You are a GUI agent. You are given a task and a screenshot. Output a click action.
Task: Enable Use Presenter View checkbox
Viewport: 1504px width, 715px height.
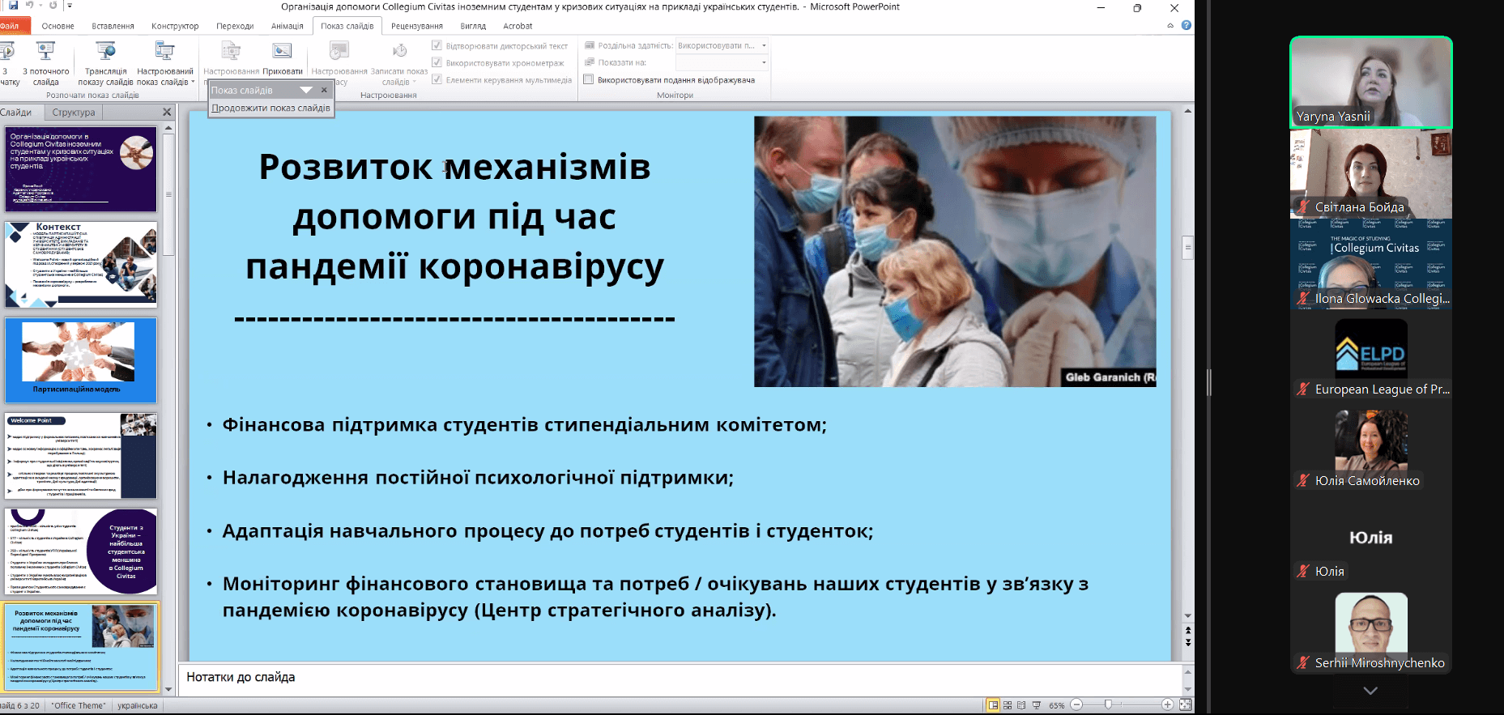590,79
